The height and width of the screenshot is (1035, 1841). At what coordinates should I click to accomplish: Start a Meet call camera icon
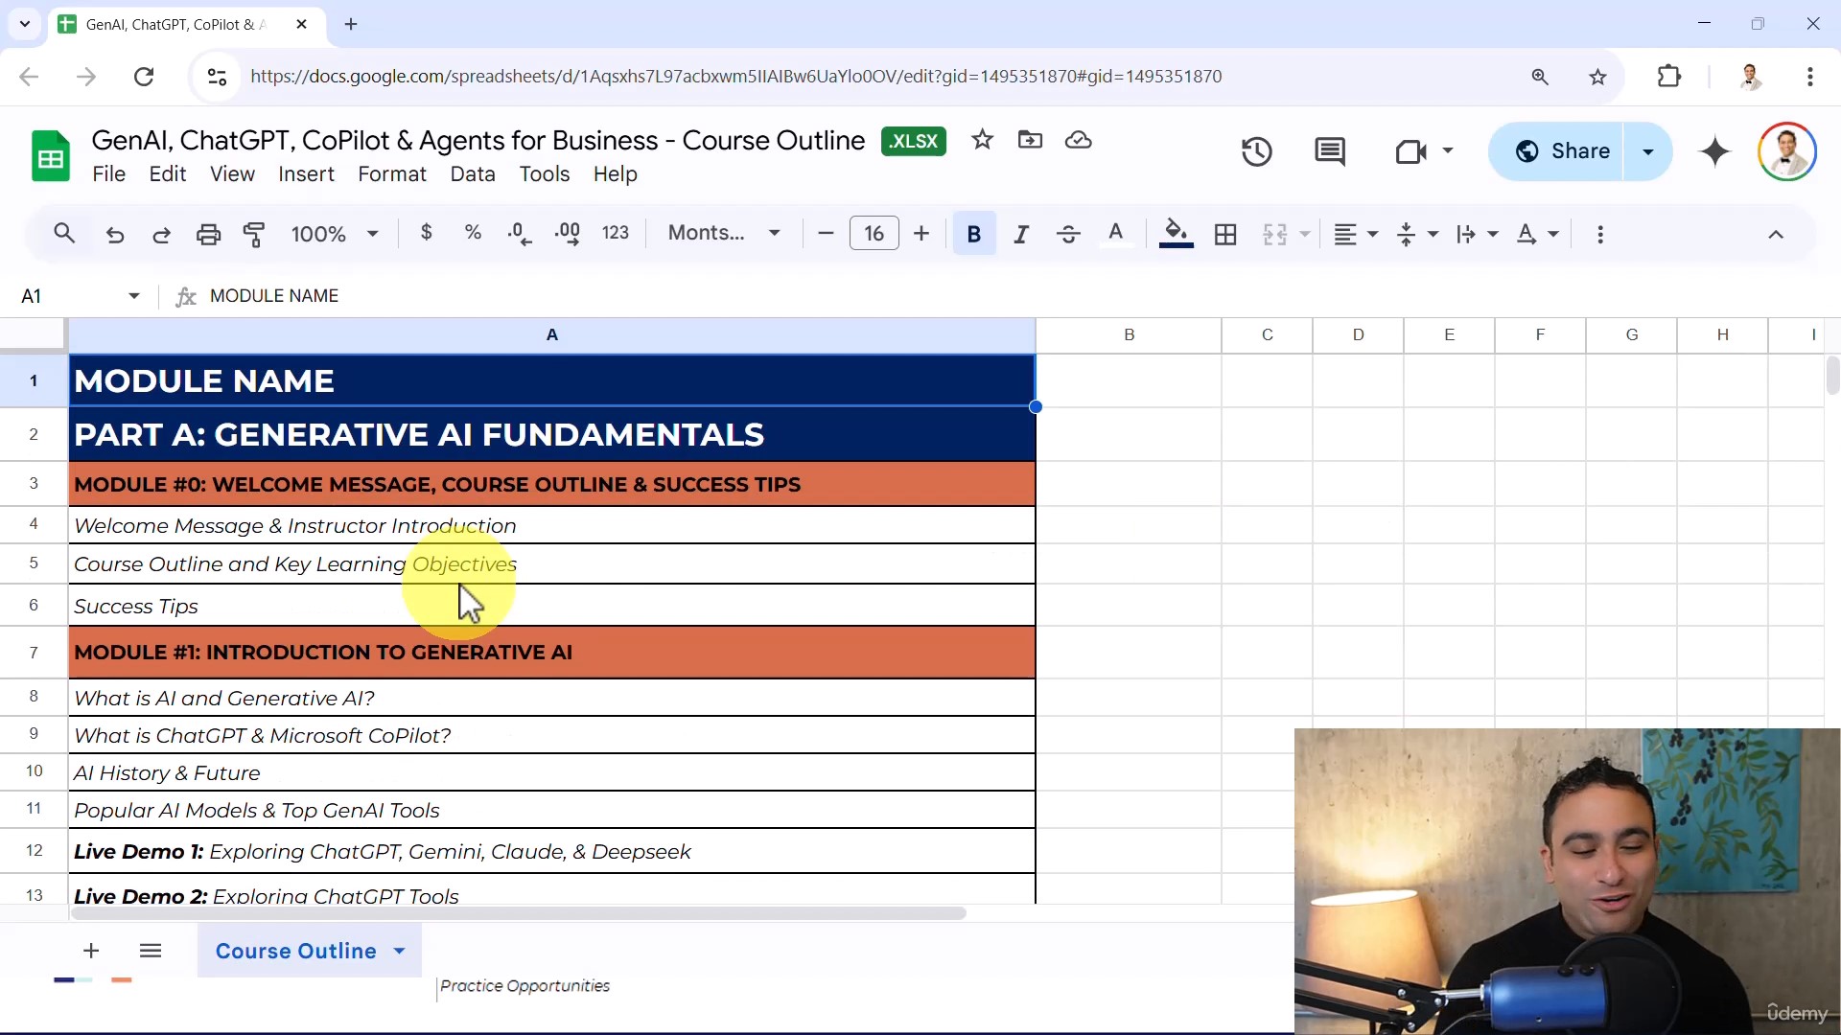[x=1411, y=151]
